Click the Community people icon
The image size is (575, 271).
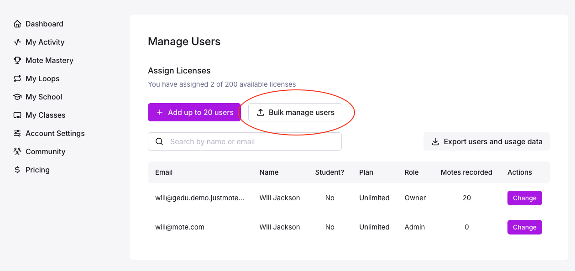(x=17, y=151)
